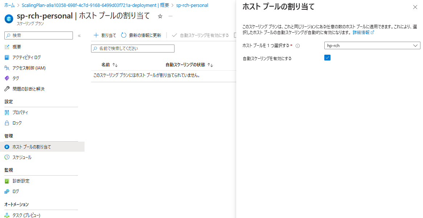Click the 設定 section heading
Viewport: 423px width, 218px height.
click(9, 101)
